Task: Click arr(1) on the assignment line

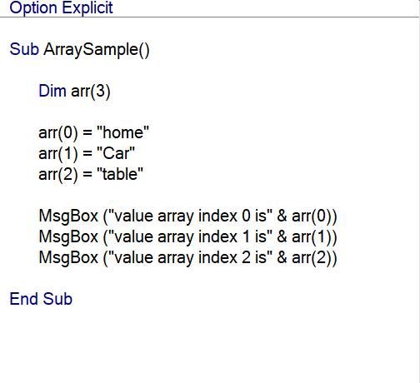Action: point(58,154)
